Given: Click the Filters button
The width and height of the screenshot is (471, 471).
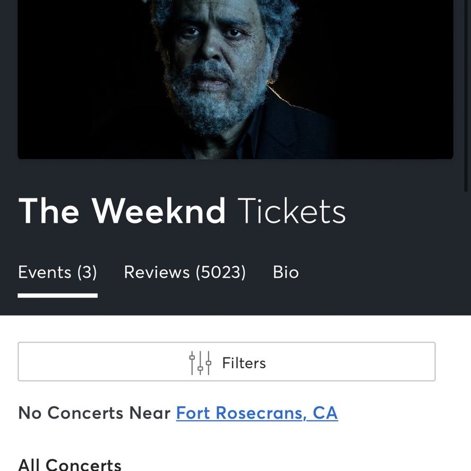Looking at the screenshot, I should point(227,362).
